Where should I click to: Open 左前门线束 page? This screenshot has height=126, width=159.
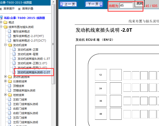pos(20,100)
